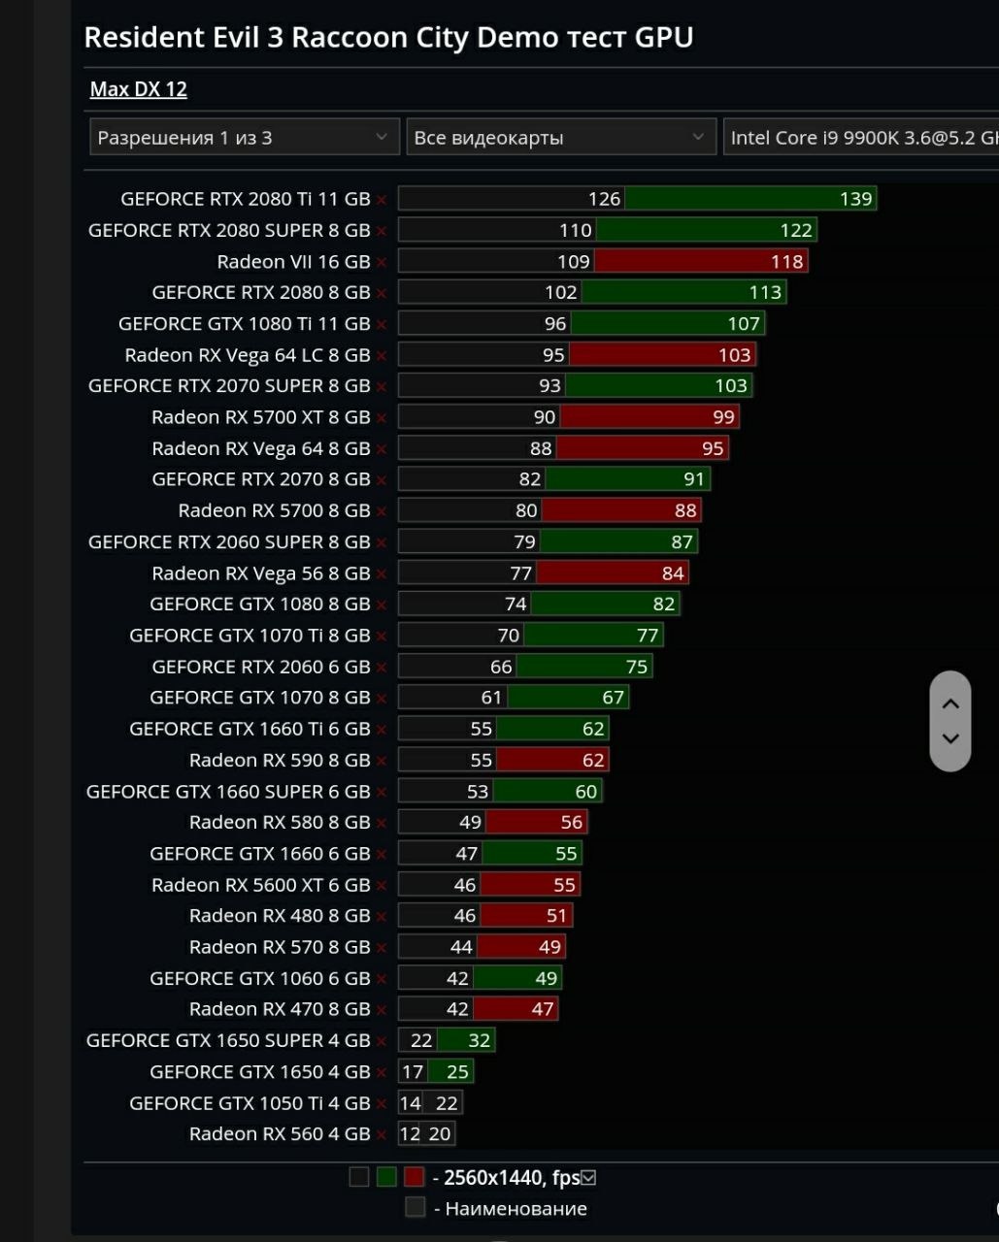Click the black legend color swatch
Image resolution: width=999 pixels, height=1242 pixels.
coord(359,1177)
